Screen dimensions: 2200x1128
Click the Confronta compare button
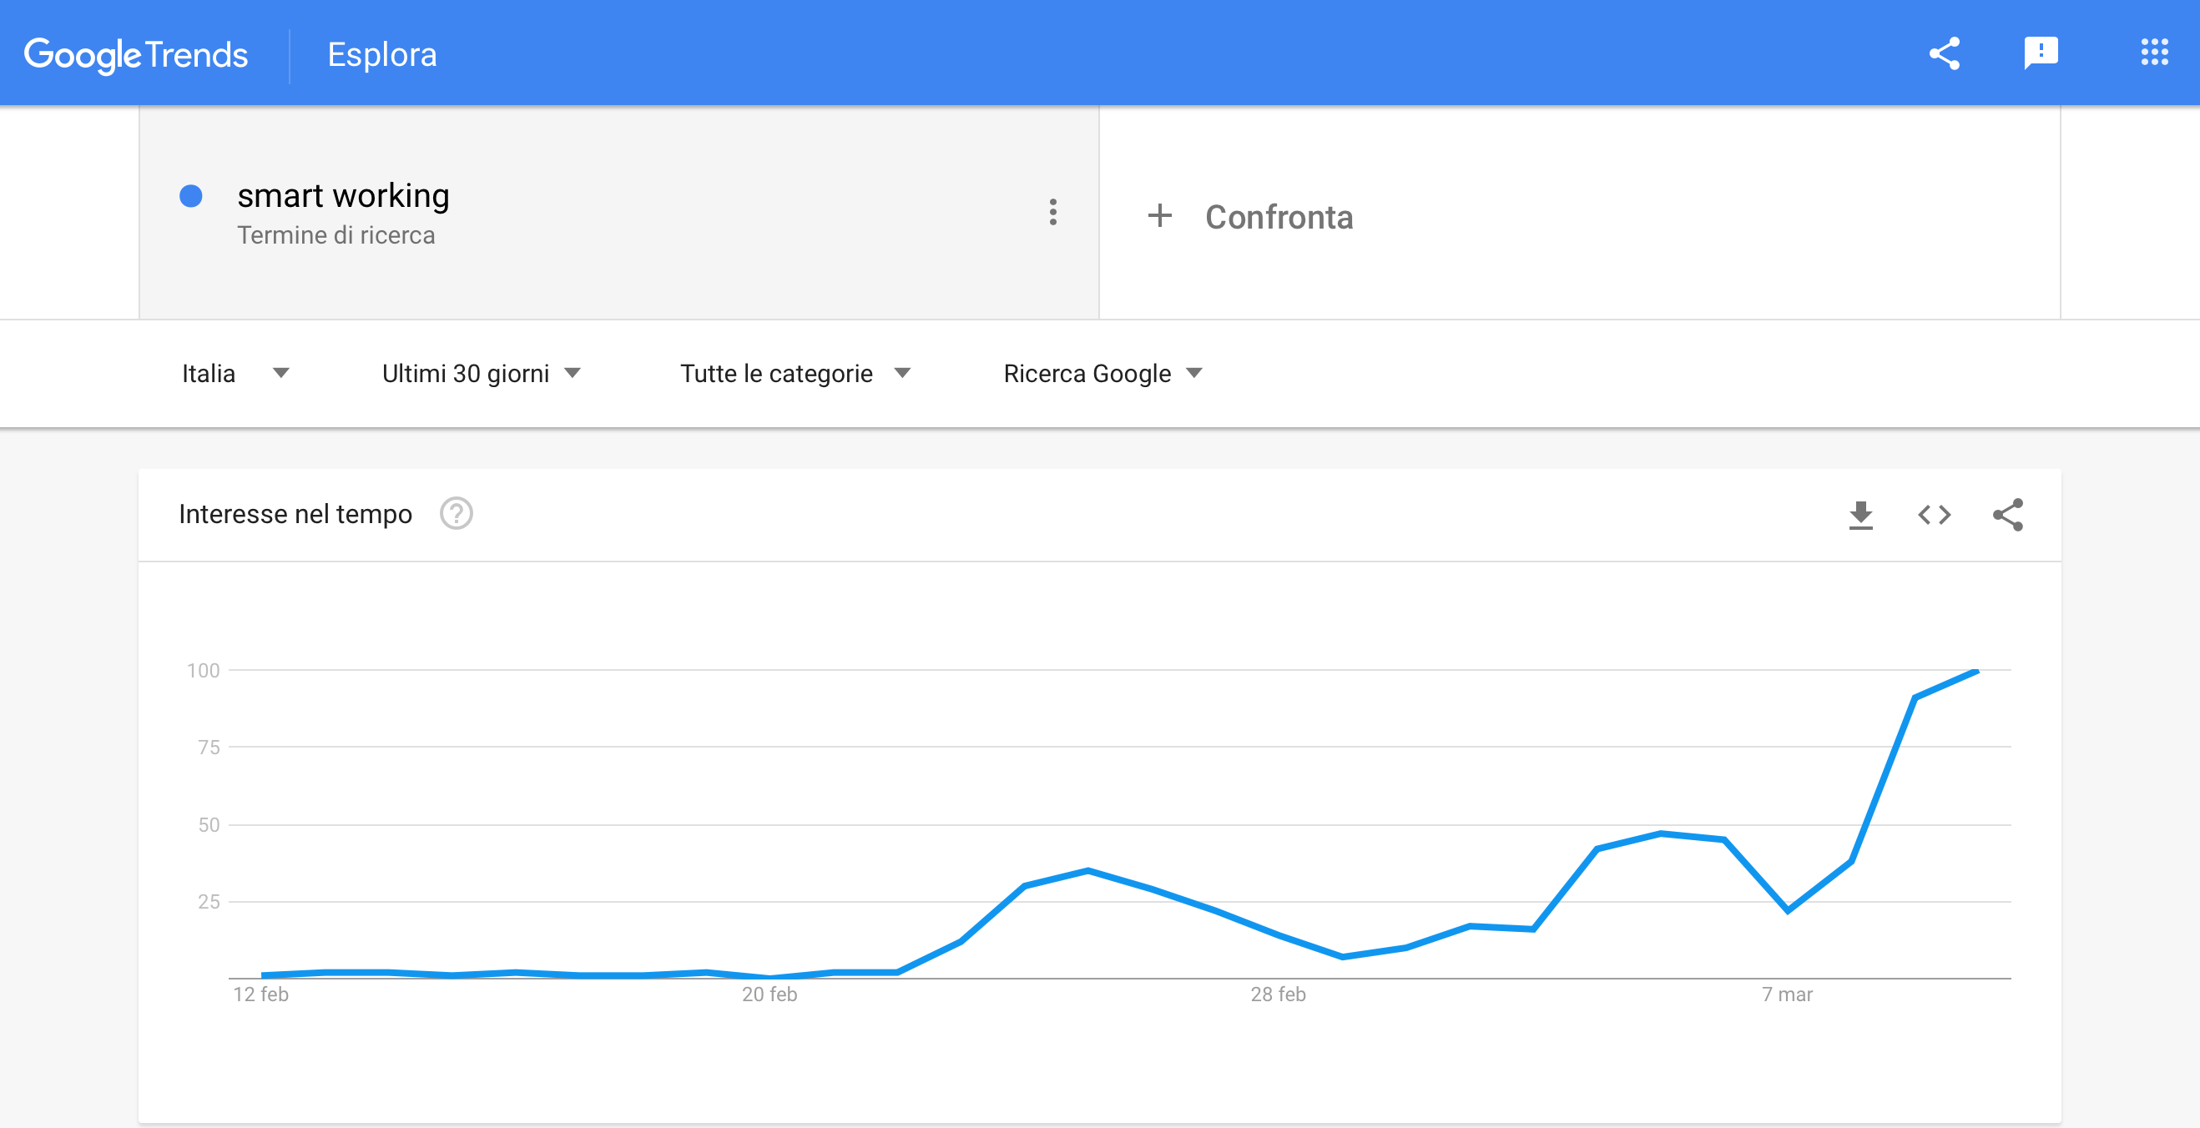point(1279,217)
